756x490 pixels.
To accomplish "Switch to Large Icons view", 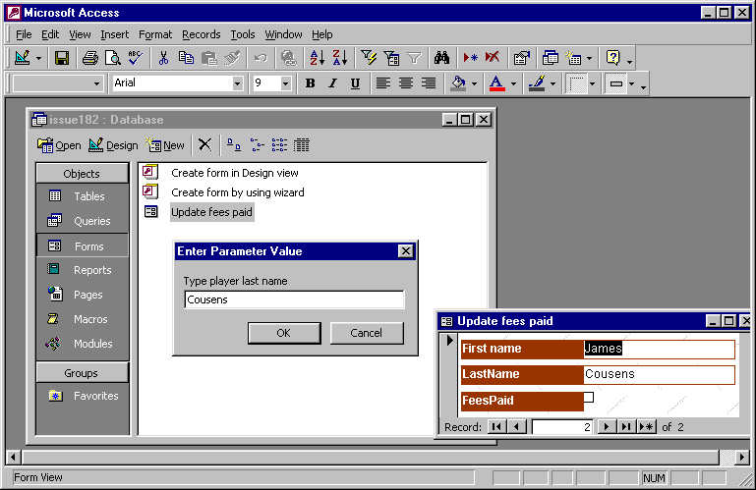I will 234,144.
